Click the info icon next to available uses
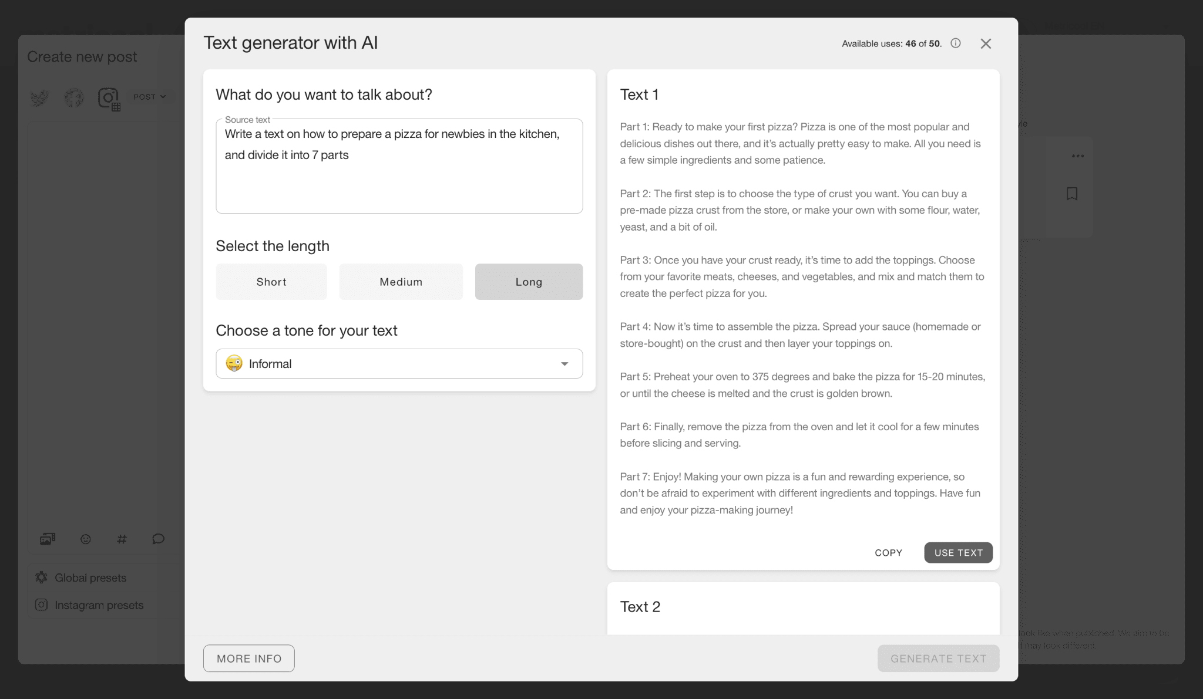 (x=955, y=43)
